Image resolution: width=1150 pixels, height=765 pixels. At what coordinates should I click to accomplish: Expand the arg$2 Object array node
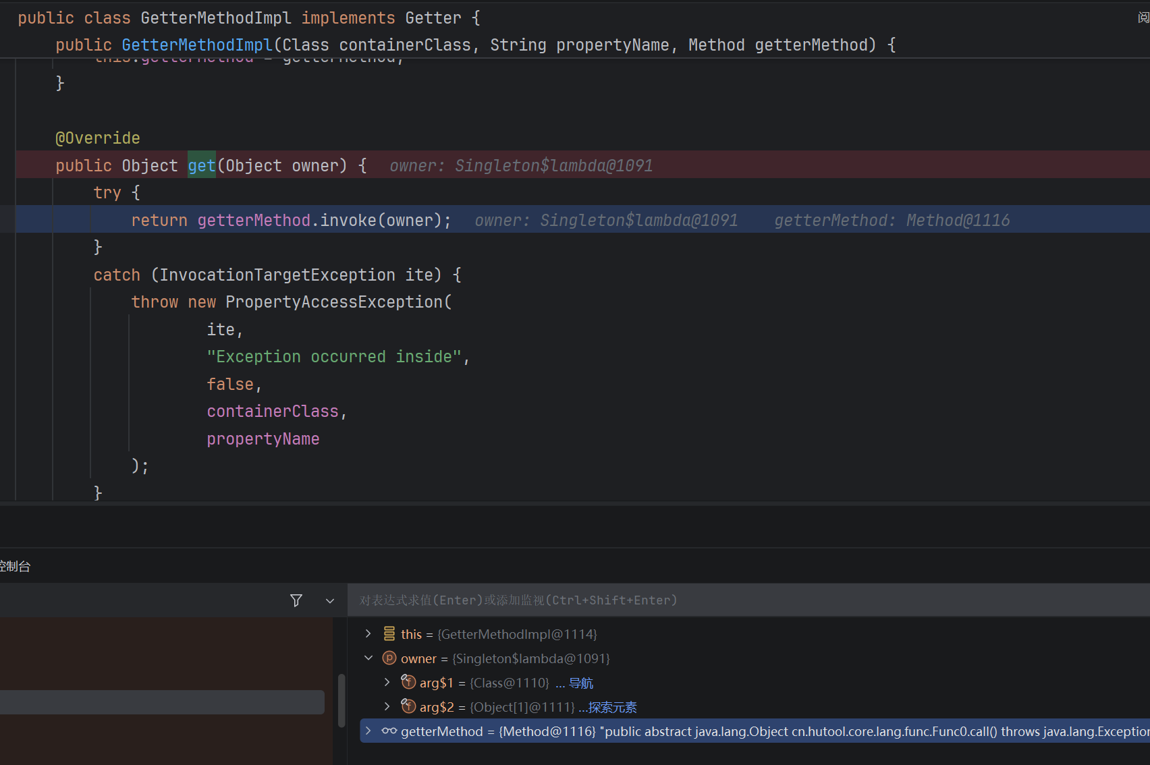tap(387, 706)
